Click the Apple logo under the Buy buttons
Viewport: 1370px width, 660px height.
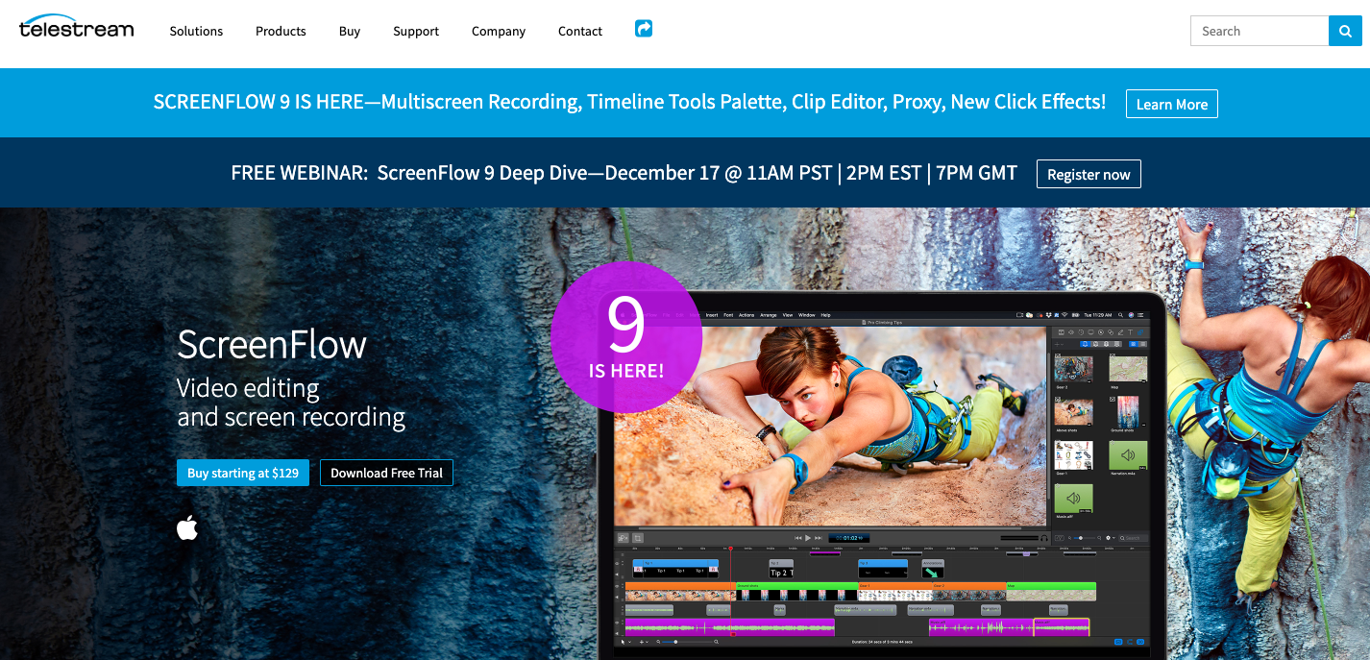(x=187, y=526)
